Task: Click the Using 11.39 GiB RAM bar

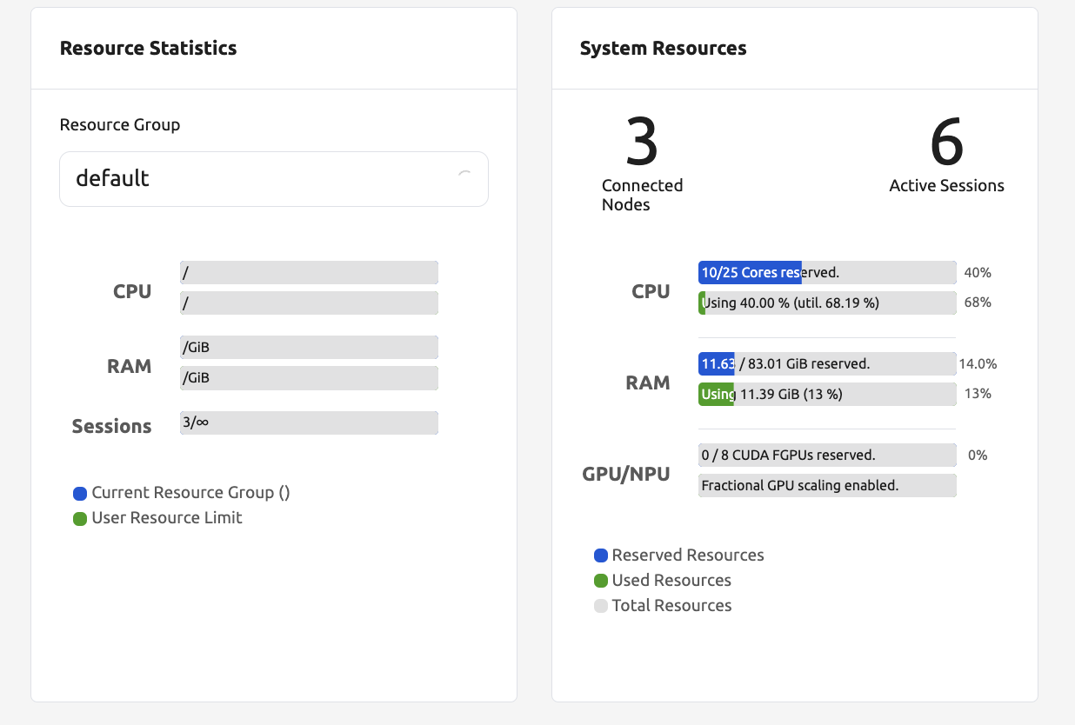Action: [x=826, y=394]
